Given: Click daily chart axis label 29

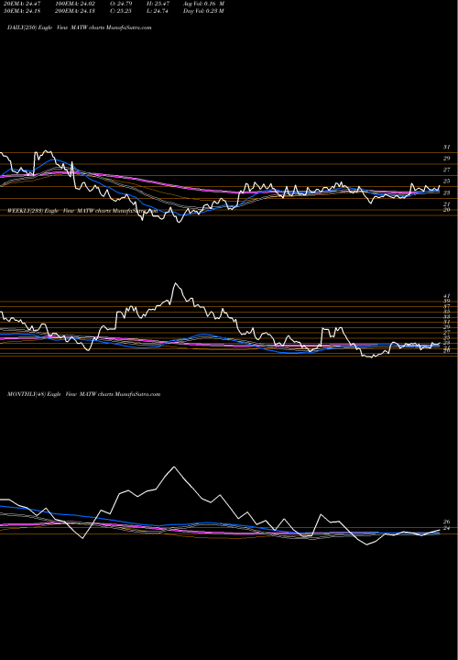Looking at the screenshot, I should click(446, 159).
